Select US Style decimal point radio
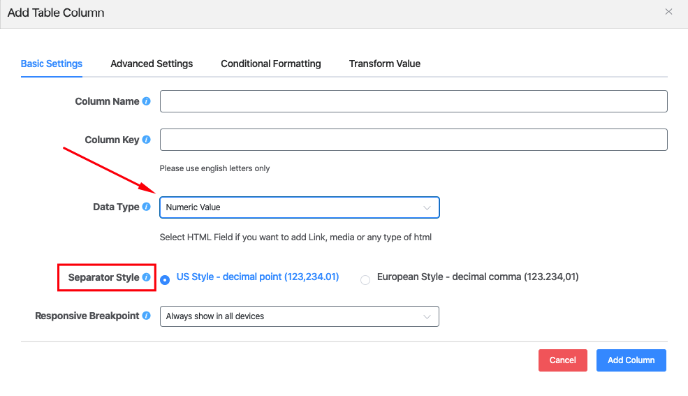Image resolution: width=688 pixels, height=396 pixels. tap(165, 279)
